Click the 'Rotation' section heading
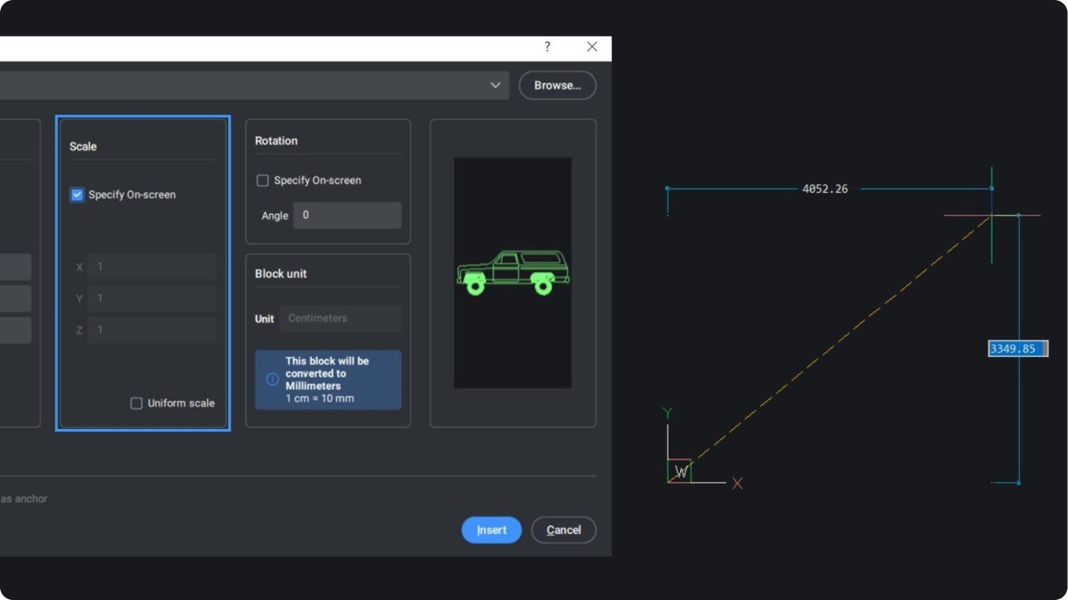The height and width of the screenshot is (600, 1068). (276, 141)
